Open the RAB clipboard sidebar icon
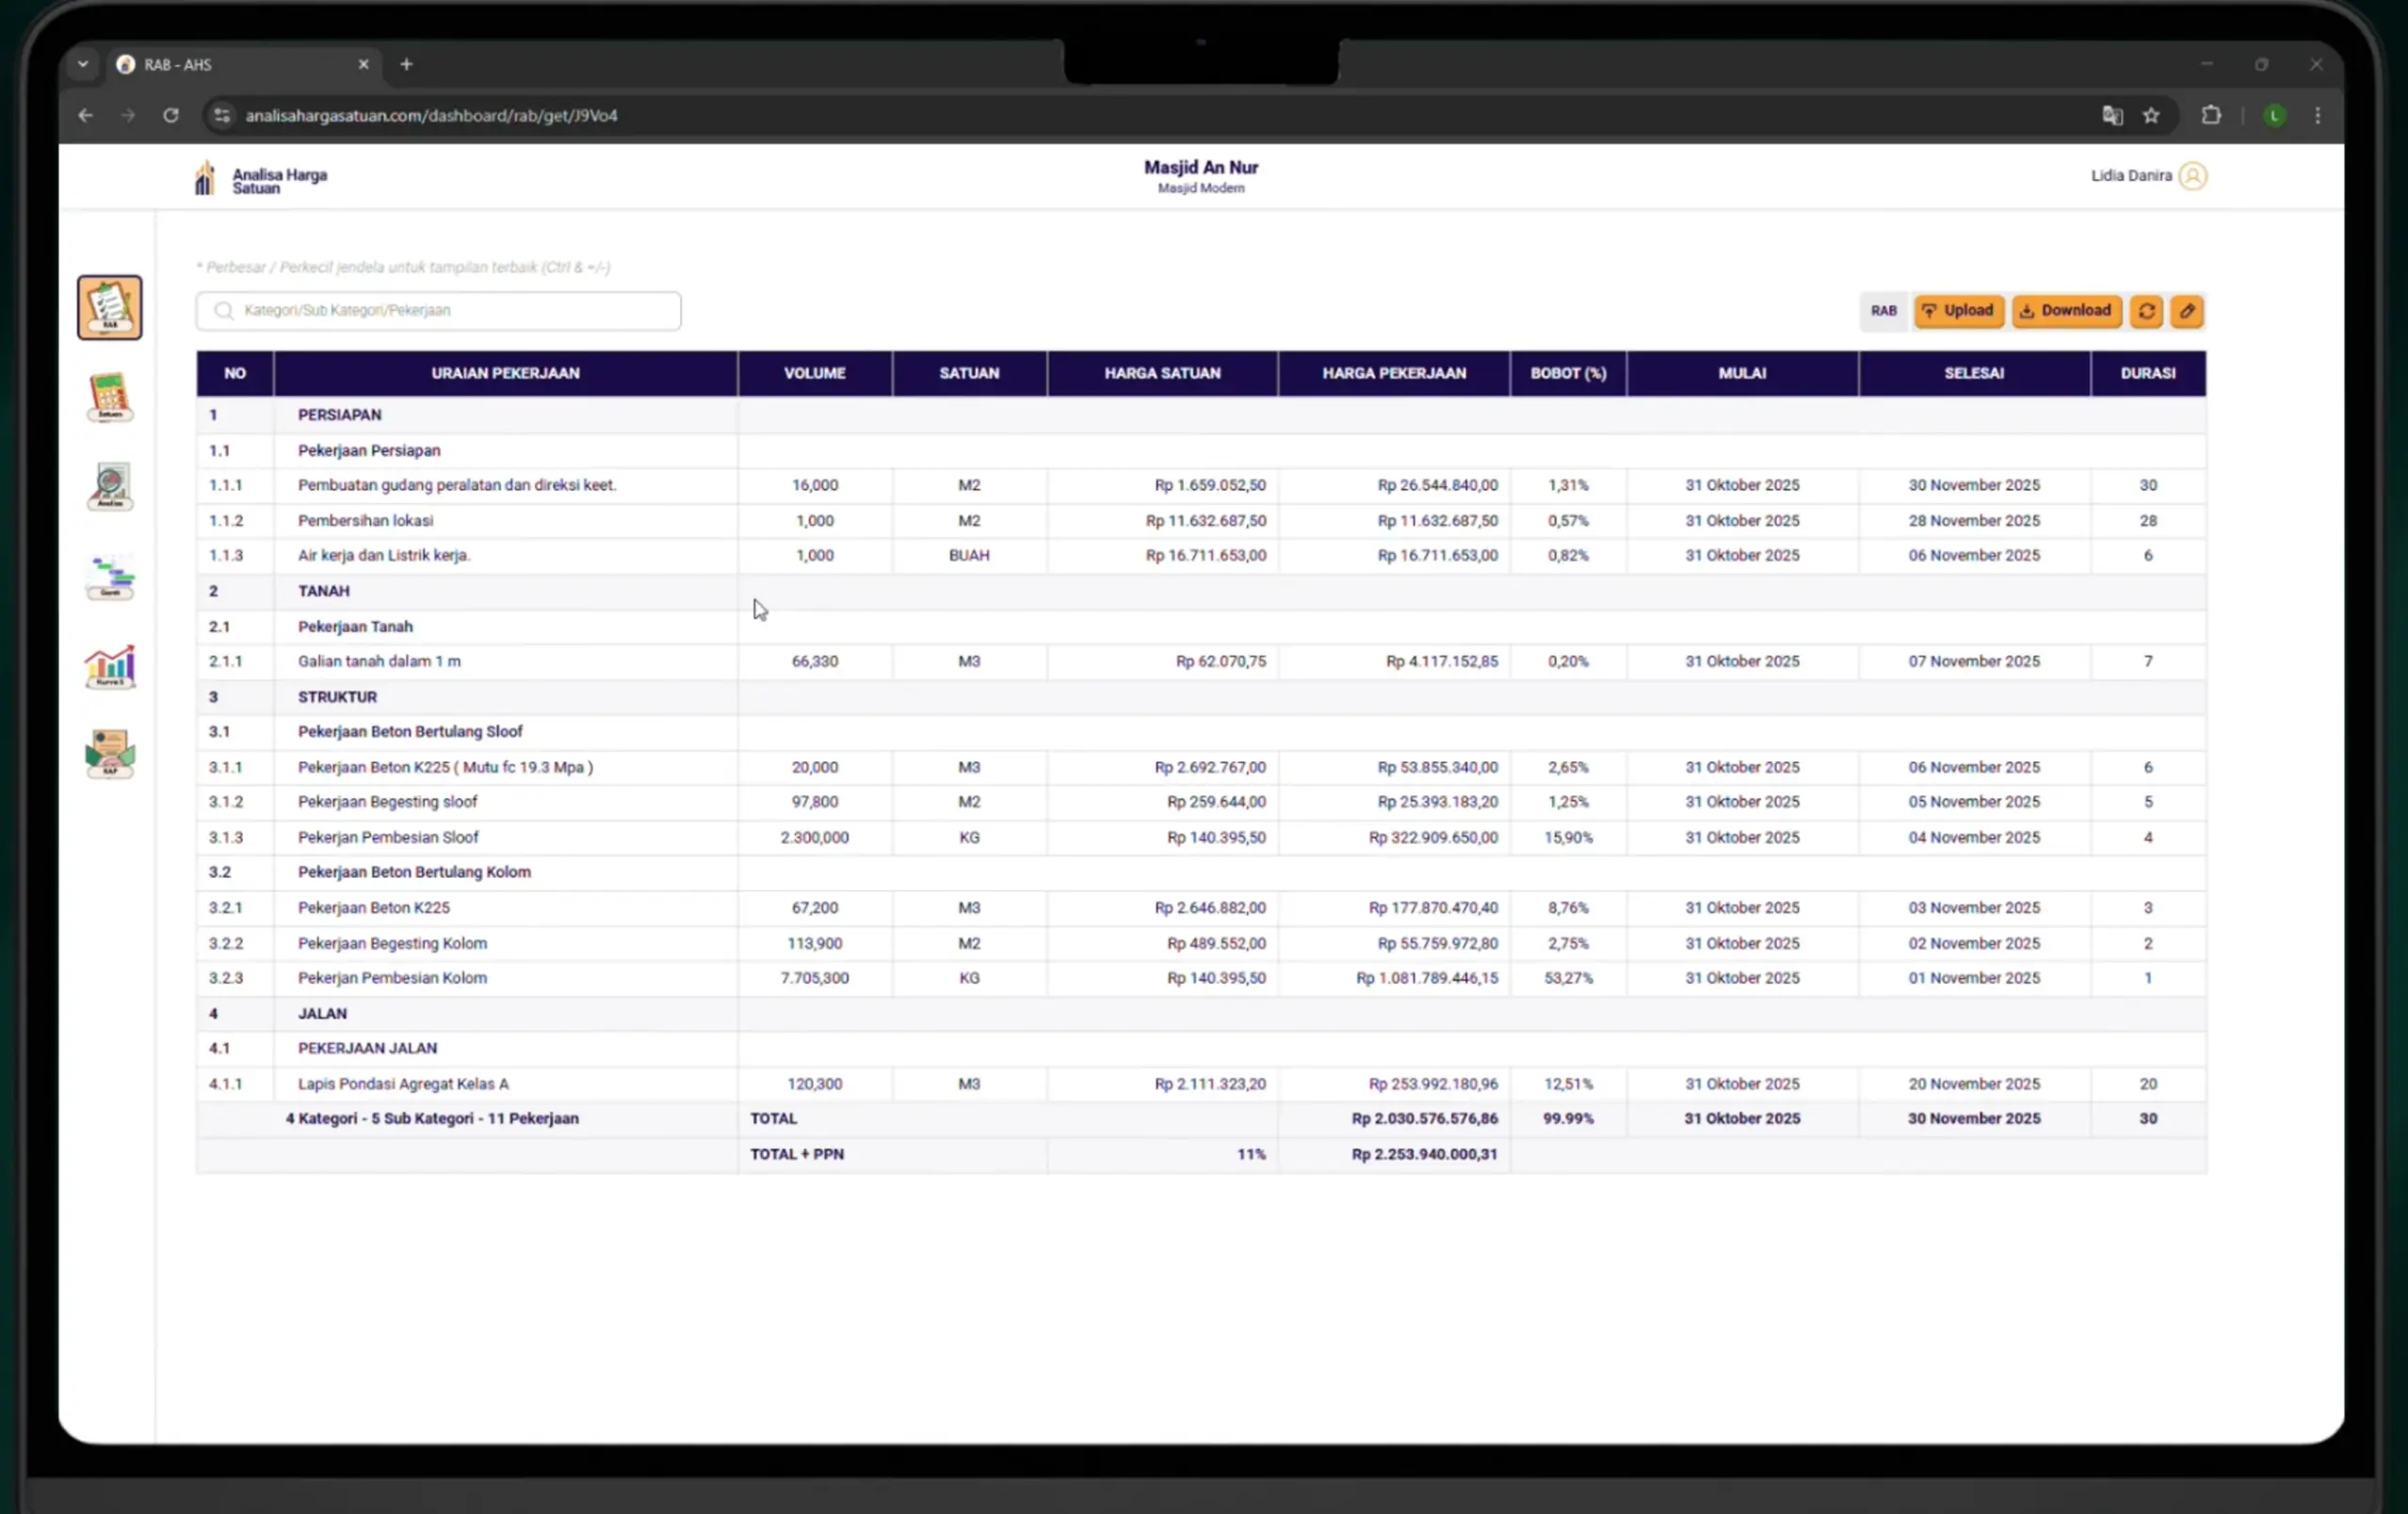 pyautogui.click(x=110, y=307)
